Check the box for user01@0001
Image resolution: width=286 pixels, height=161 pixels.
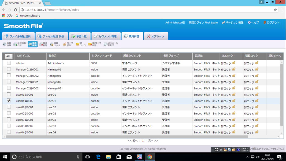pyautogui.click(x=9, y=94)
